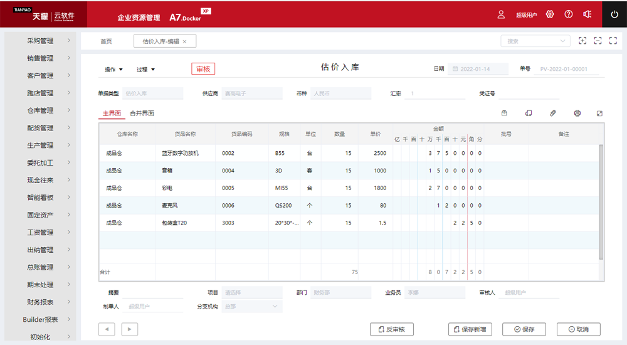Open the 操作 dropdown menu

(113, 70)
